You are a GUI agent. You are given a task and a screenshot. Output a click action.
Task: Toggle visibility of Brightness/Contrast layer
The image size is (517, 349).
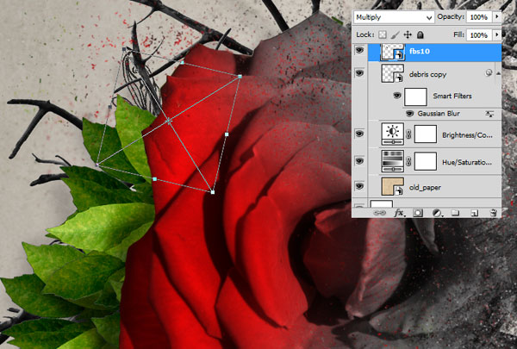360,134
